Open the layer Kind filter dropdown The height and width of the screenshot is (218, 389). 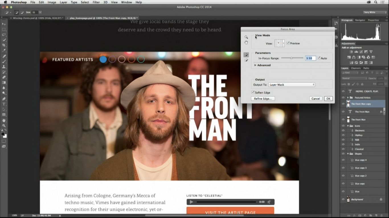click(350, 73)
